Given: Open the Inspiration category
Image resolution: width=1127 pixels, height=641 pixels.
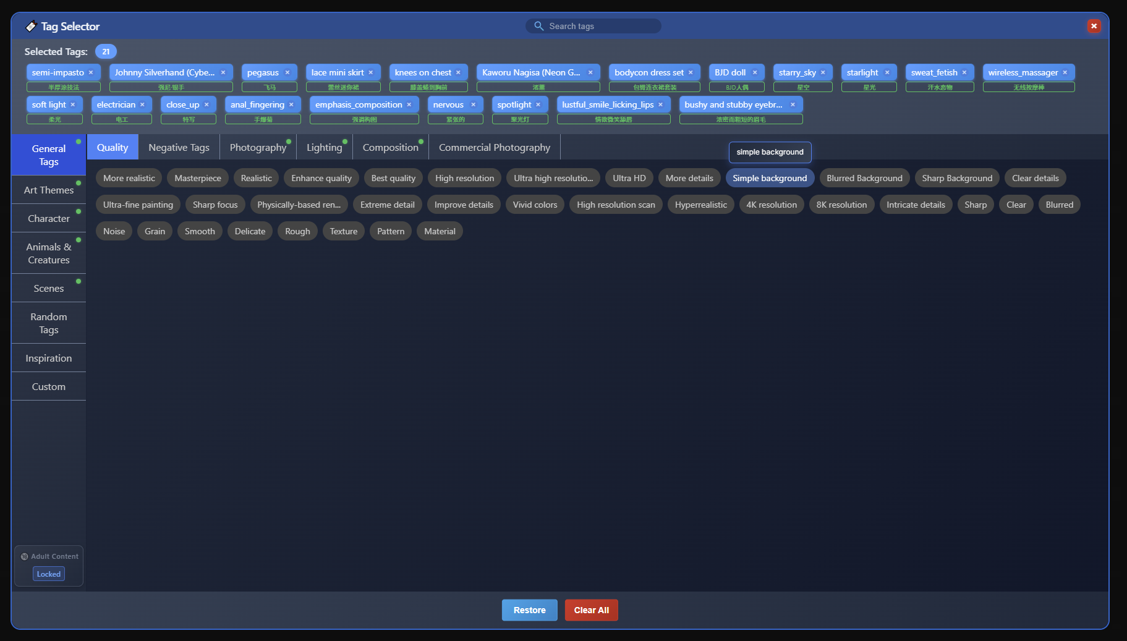Looking at the screenshot, I should (49, 358).
